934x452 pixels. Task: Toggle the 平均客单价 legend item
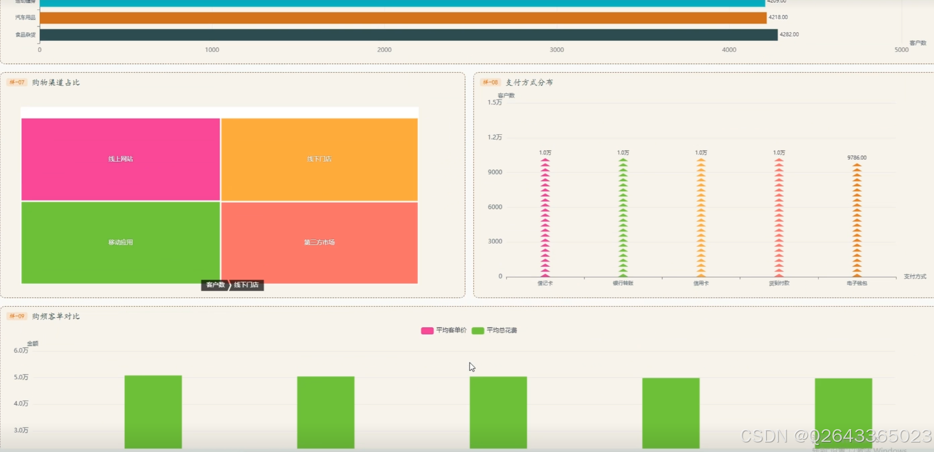click(444, 331)
